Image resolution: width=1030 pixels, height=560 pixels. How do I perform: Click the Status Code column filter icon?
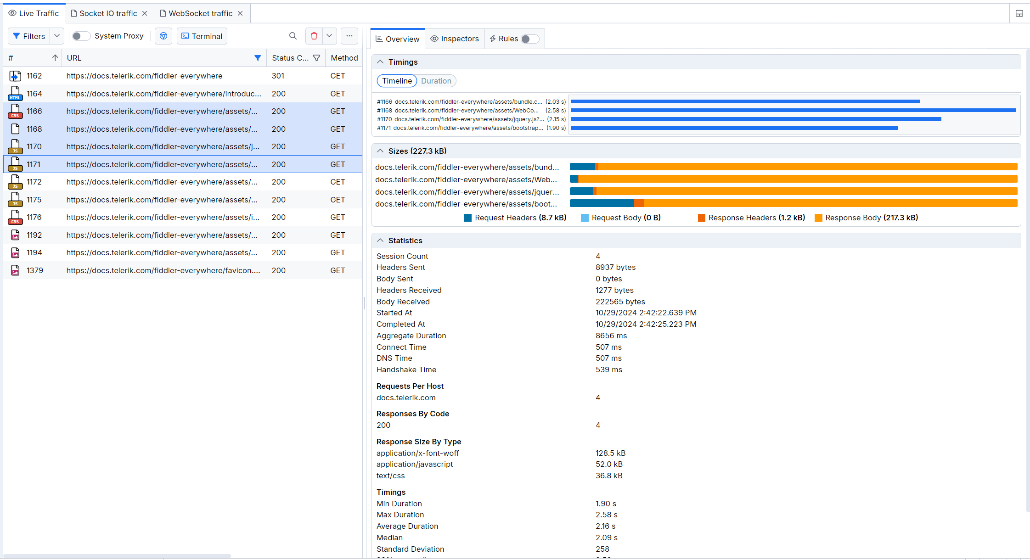point(316,58)
